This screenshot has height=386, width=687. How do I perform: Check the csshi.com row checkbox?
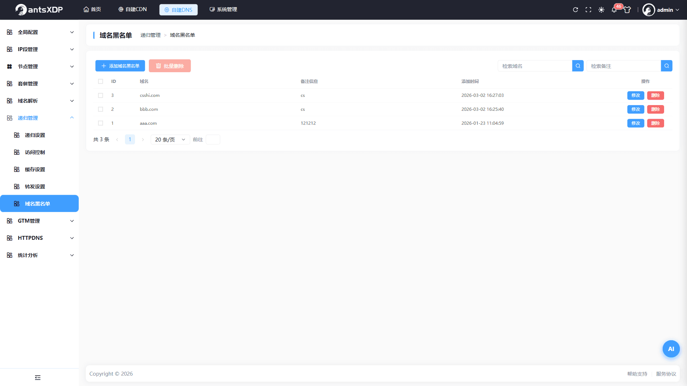[x=101, y=95]
